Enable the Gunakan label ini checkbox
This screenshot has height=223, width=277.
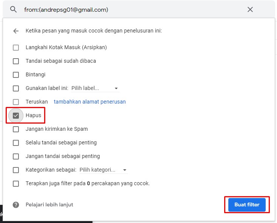click(16, 88)
